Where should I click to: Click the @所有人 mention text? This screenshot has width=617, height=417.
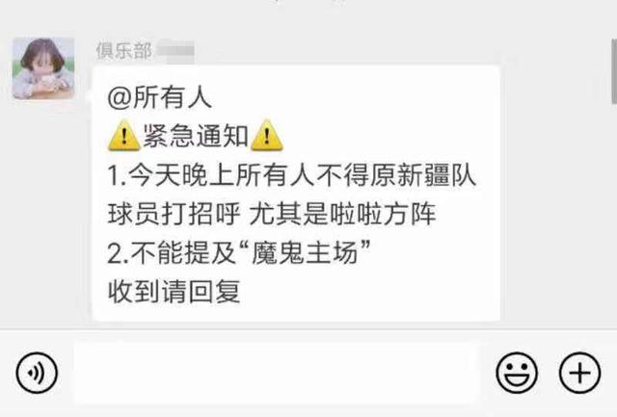click(x=160, y=97)
